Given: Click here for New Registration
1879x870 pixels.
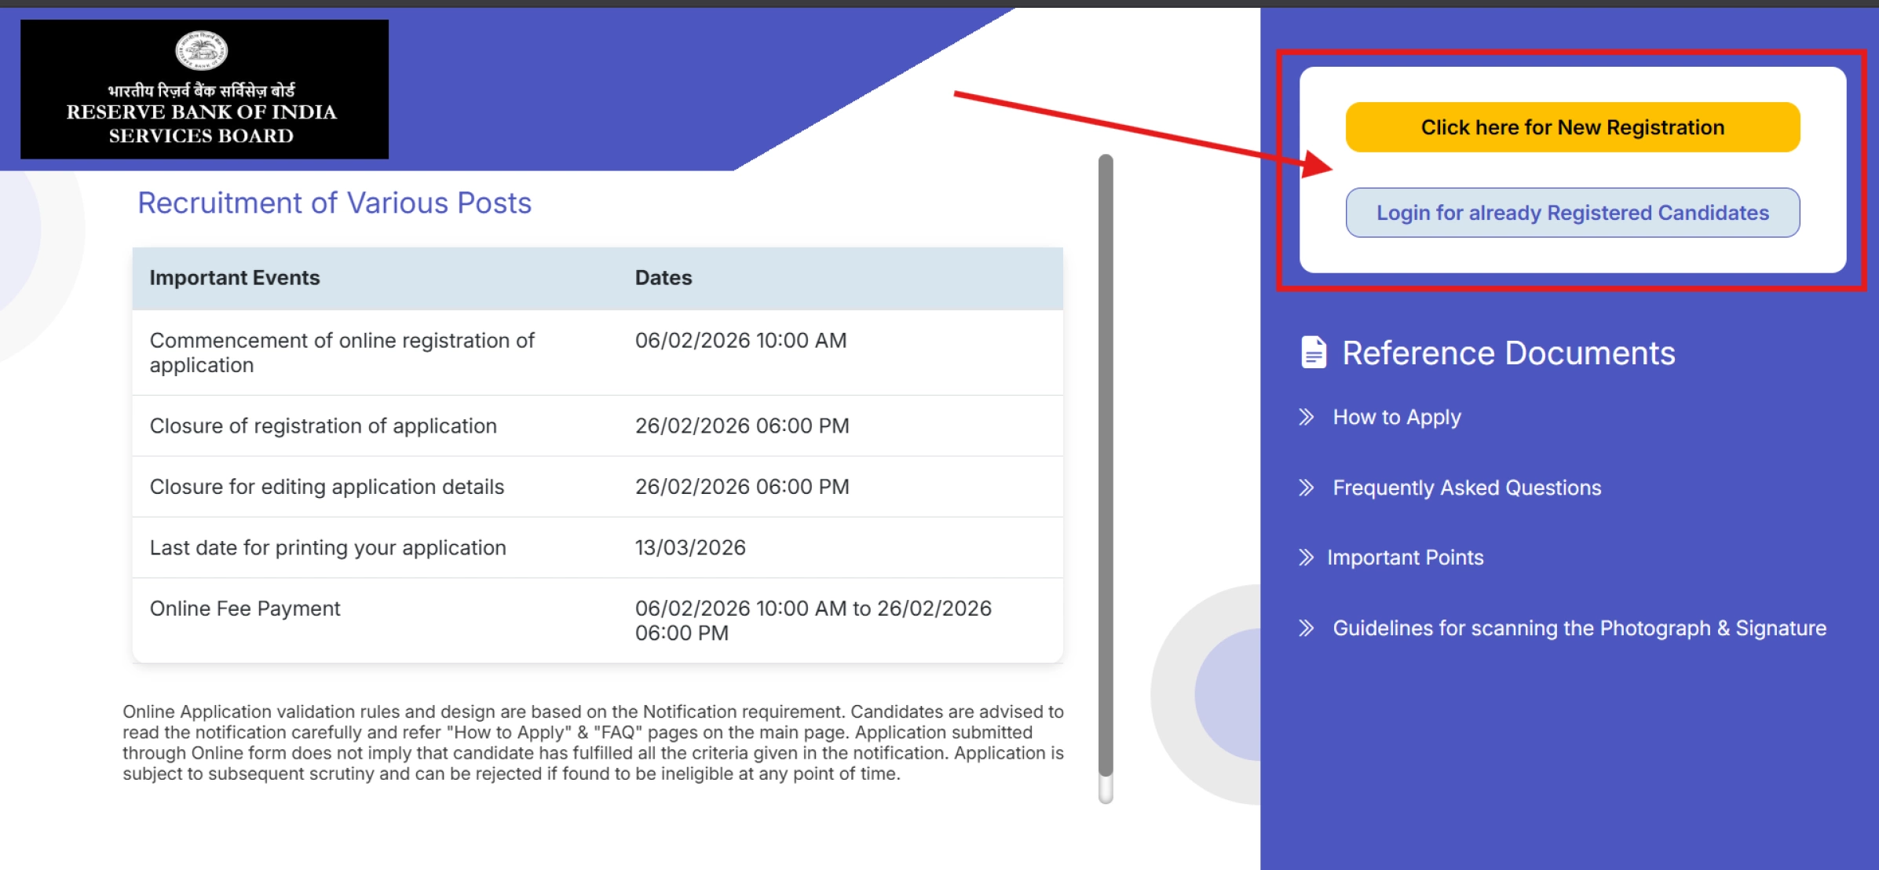Looking at the screenshot, I should click(1571, 126).
